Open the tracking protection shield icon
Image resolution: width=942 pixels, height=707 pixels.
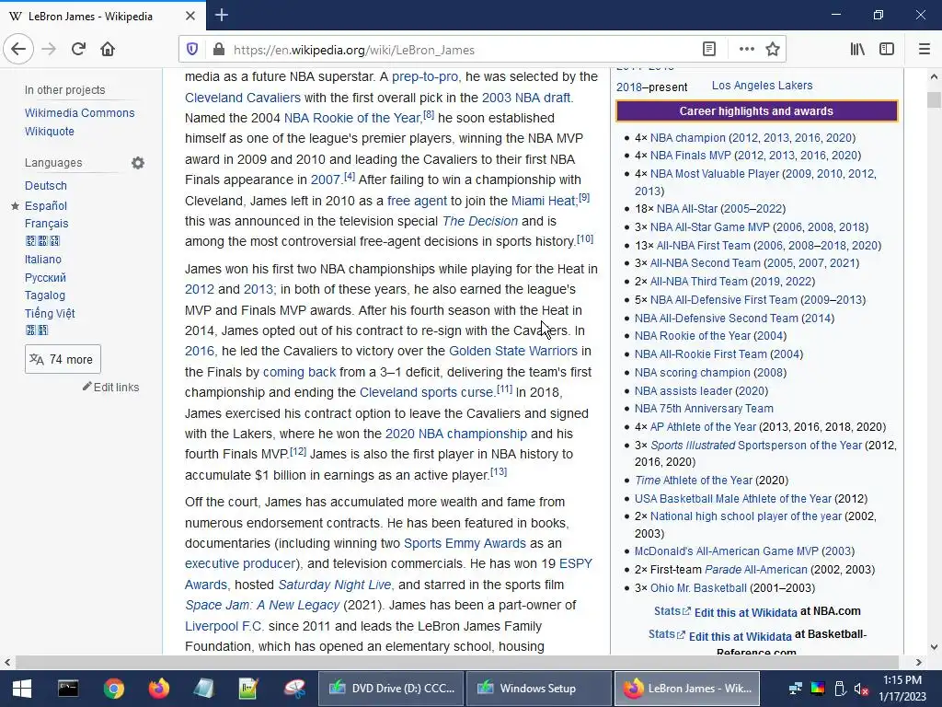pyautogui.click(x=192, y=50)
